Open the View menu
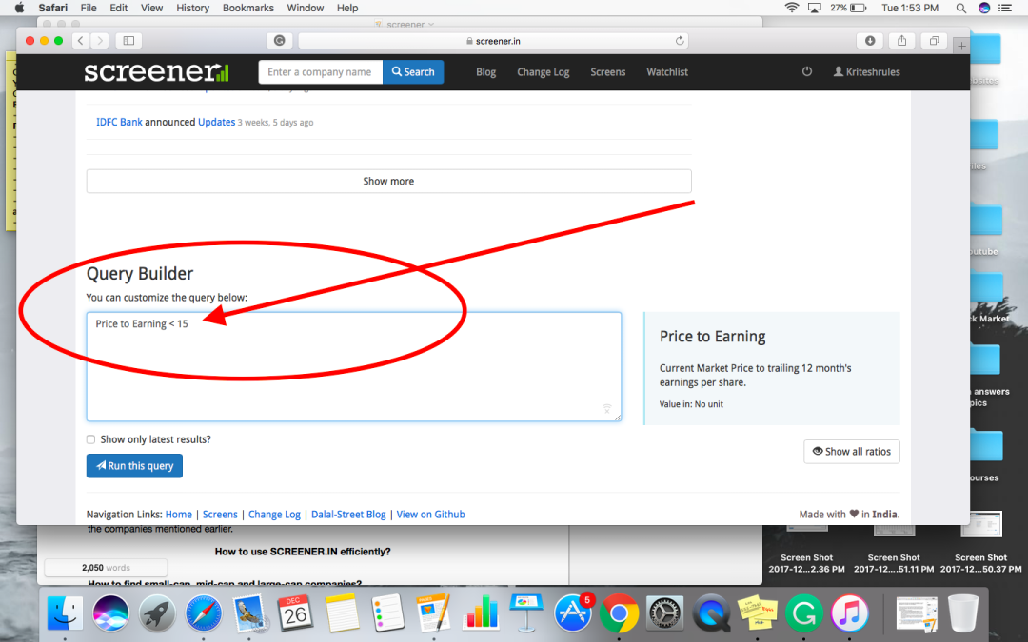 pyautogui.click(x=151, y=8)
